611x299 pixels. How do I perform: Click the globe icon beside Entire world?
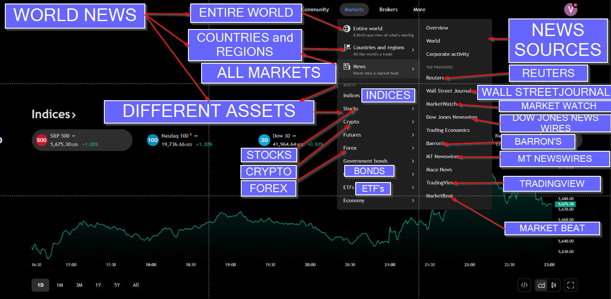click(x=346, y=29)
